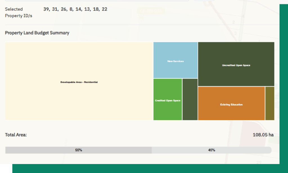Image resolution: width=288 pixels, height=173 pixels.
Task: Select the 108.05 ha total value
Action: pyautogui.click(x=263, y=135)
